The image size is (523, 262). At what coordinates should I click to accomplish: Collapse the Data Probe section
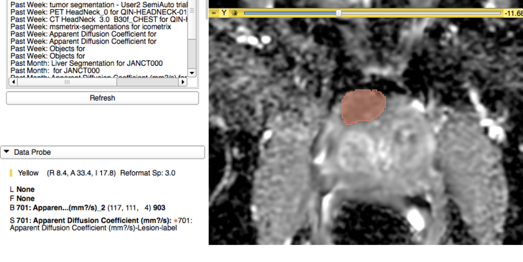7,152
